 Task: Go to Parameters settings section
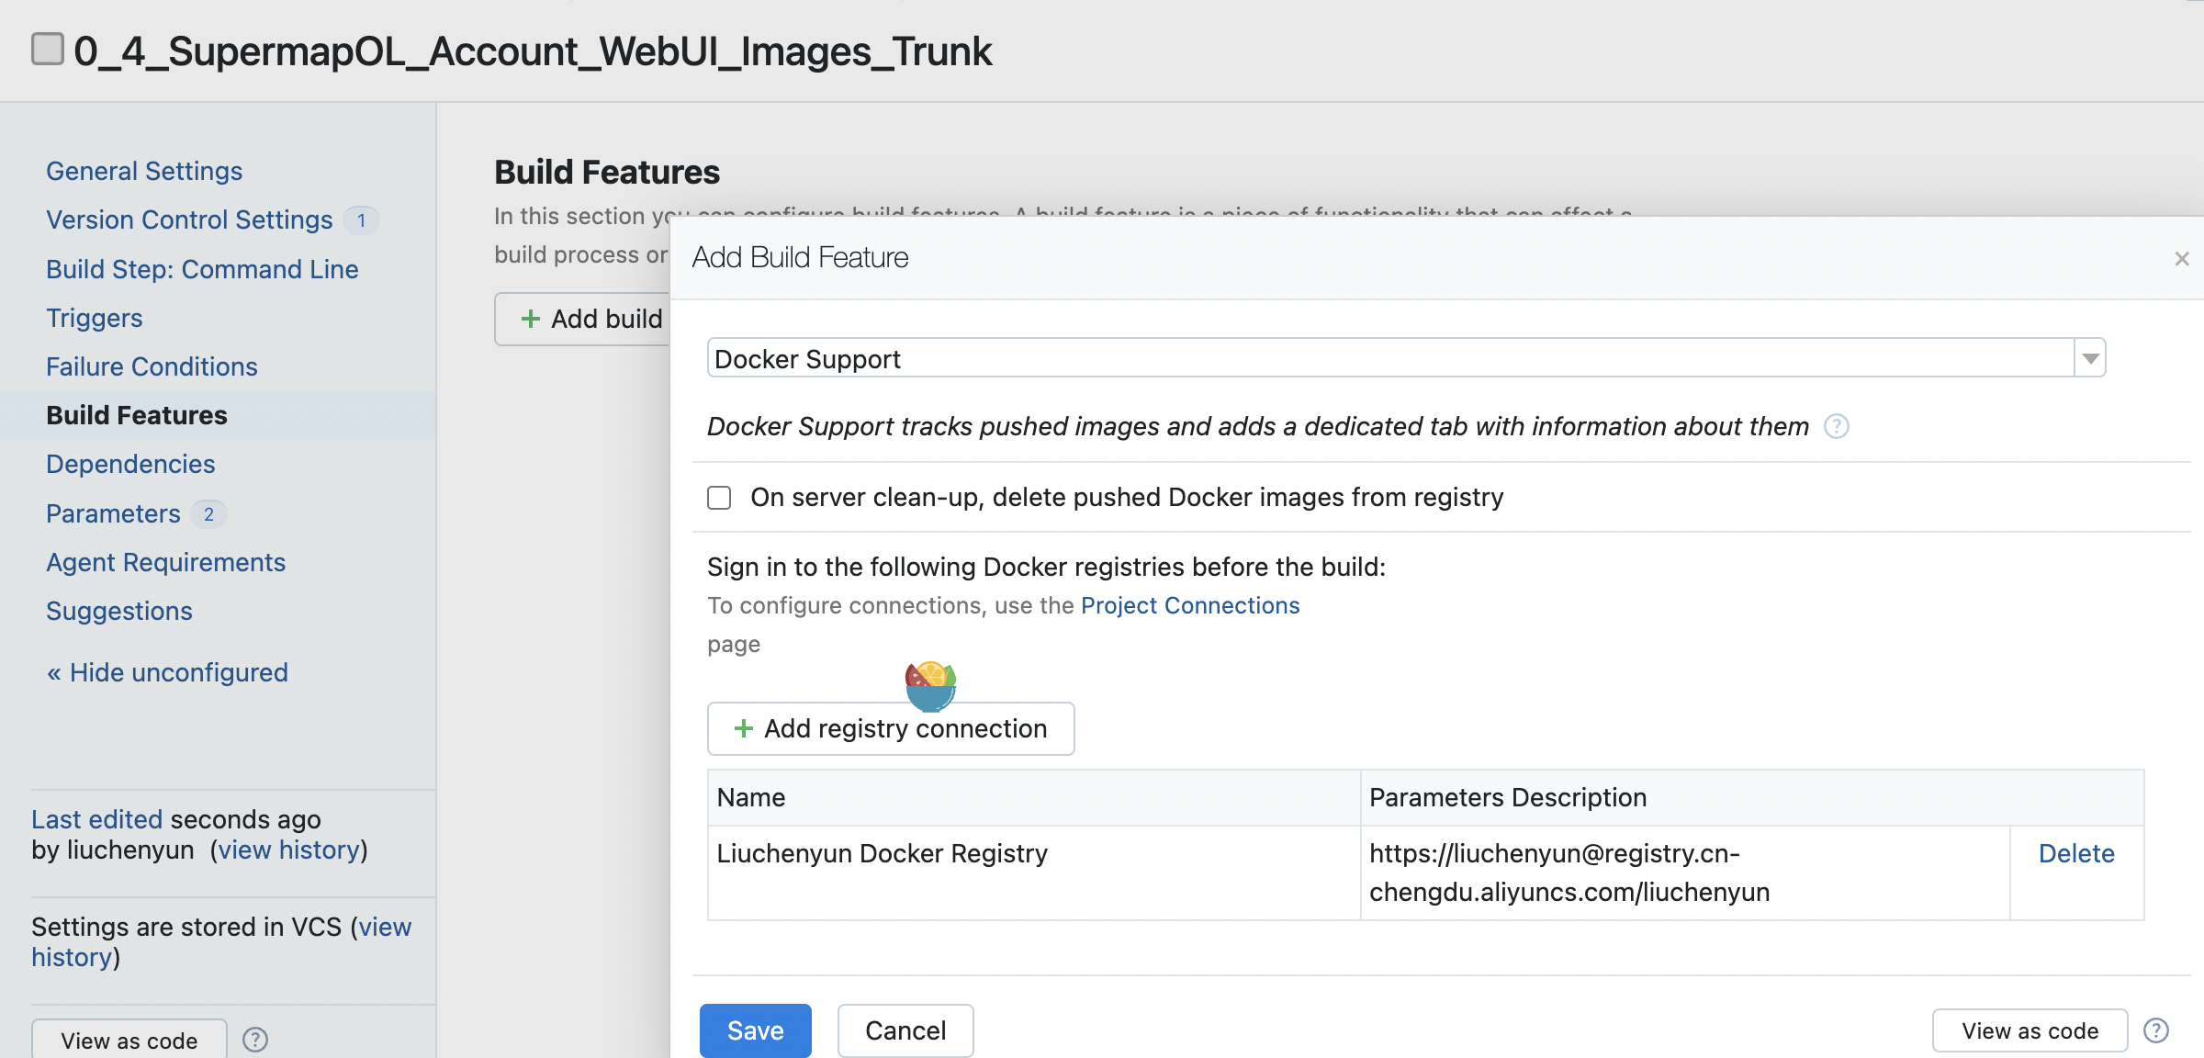[114, 513]
